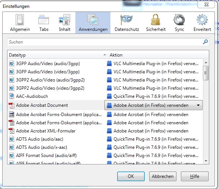The image size is (219, 189).
Task: Click the 3GPP2 (video/3gpp2) file icon
Action: pyautogui.click(x=12, y=88)
